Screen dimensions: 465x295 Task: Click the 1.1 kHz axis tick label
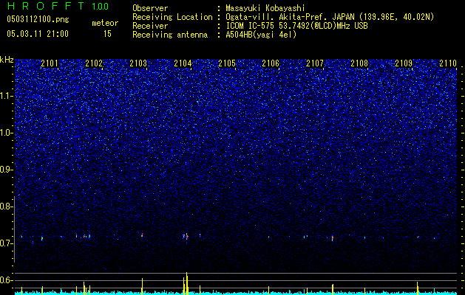(7, 97)
